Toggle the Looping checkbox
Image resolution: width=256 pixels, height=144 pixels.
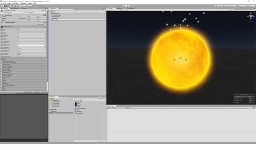[18, 31]
